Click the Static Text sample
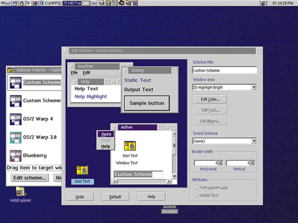The height and width of the screenshot is (223, 298). coord(137,80)
